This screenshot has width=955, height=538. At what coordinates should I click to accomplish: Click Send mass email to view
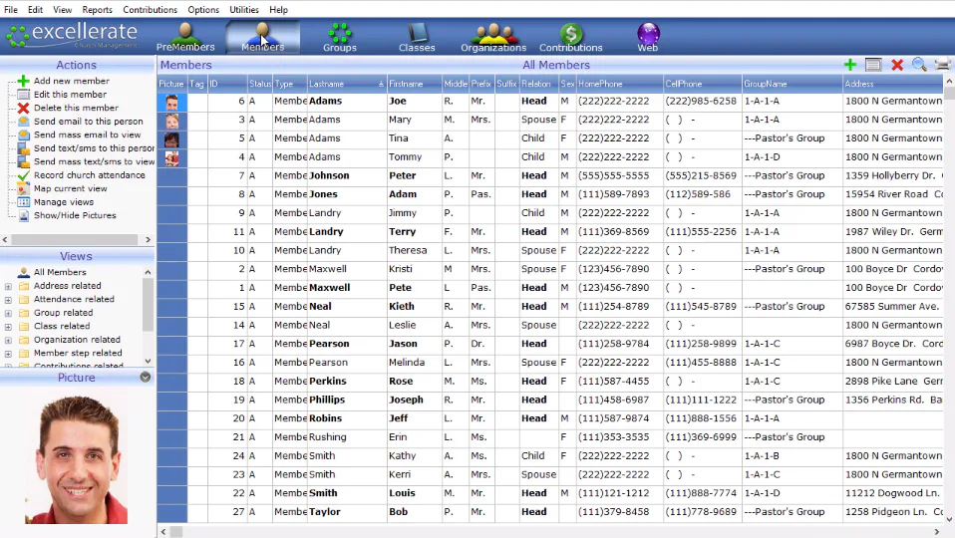pos(87,134)
